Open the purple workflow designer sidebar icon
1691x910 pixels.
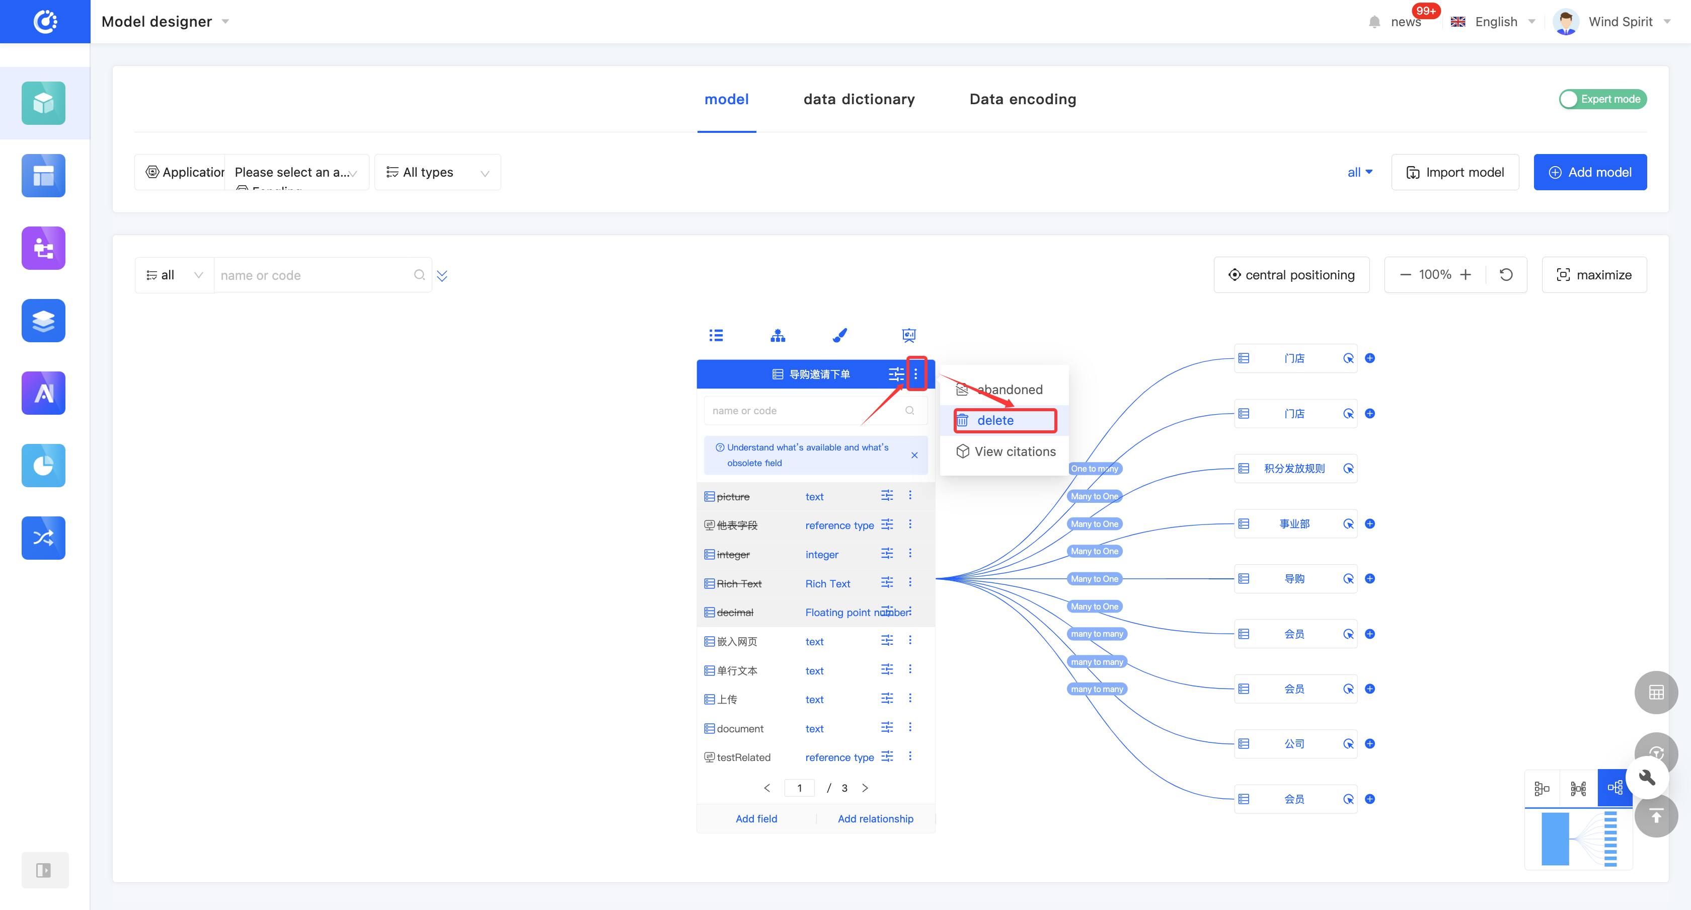pyautogui.click(x=43, y=248)
